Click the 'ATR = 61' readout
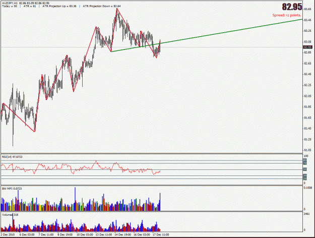Screen dimensions: 315x238 tap(30, 6)
